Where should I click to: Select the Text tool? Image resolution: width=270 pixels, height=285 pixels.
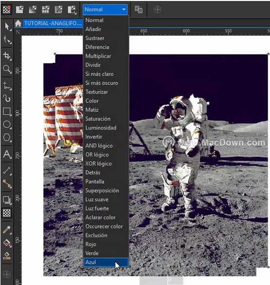point(7,154)
